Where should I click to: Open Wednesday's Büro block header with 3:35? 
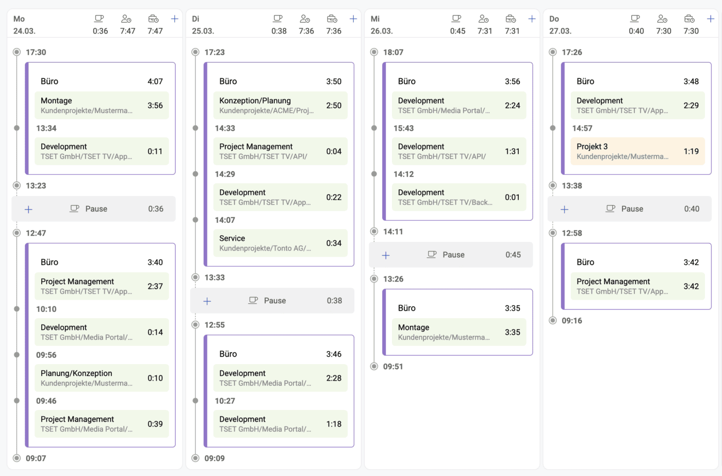click(458, 308)
